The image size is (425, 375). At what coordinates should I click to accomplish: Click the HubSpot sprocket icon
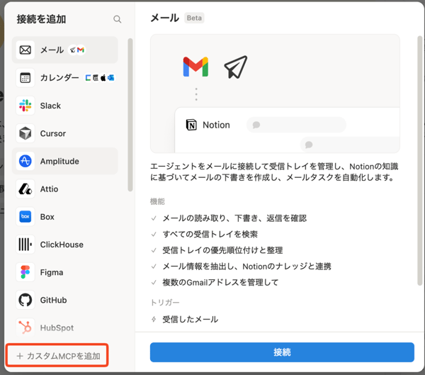[x=25, y=328]
